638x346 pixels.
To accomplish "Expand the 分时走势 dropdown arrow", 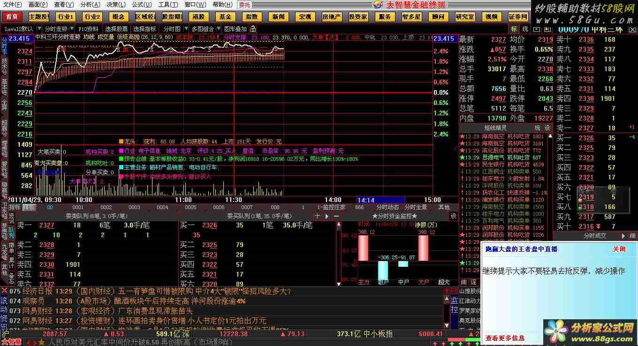I will [x=71, y=29].
